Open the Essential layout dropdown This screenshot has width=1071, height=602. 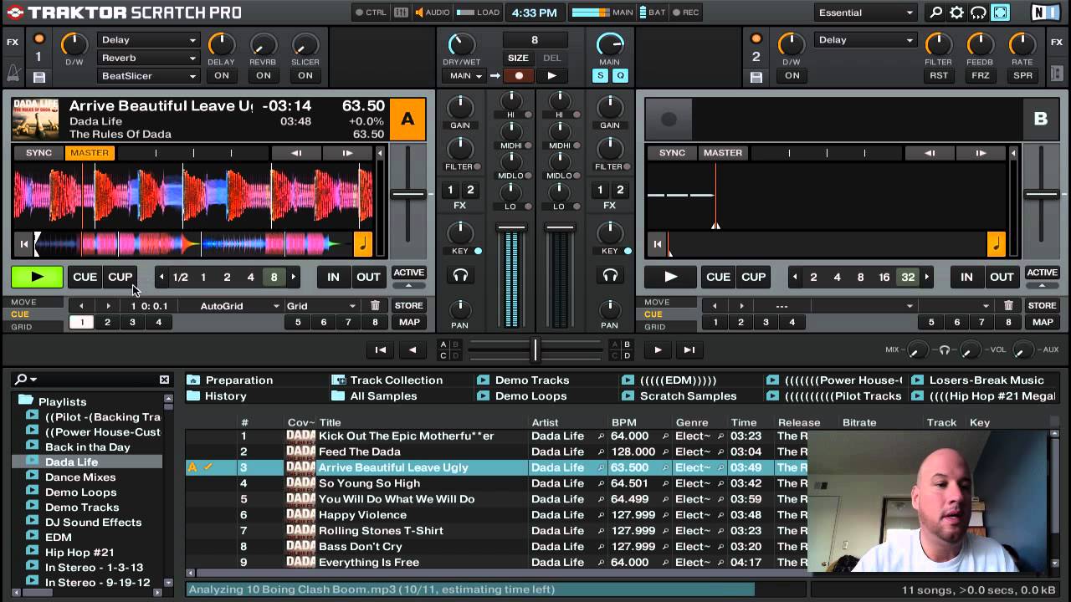click(x=865, y=13)
